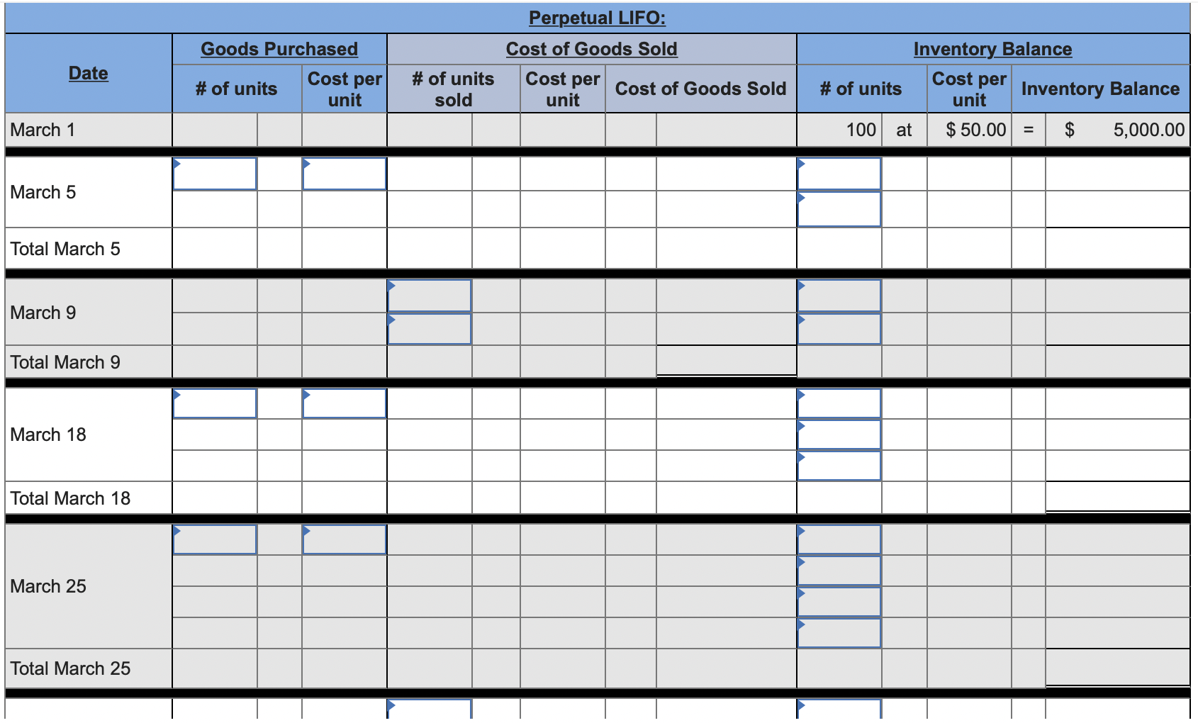Click the Inventory Balance column header
This screenshot has height=723, width=1198.
(x=992, y=48)
